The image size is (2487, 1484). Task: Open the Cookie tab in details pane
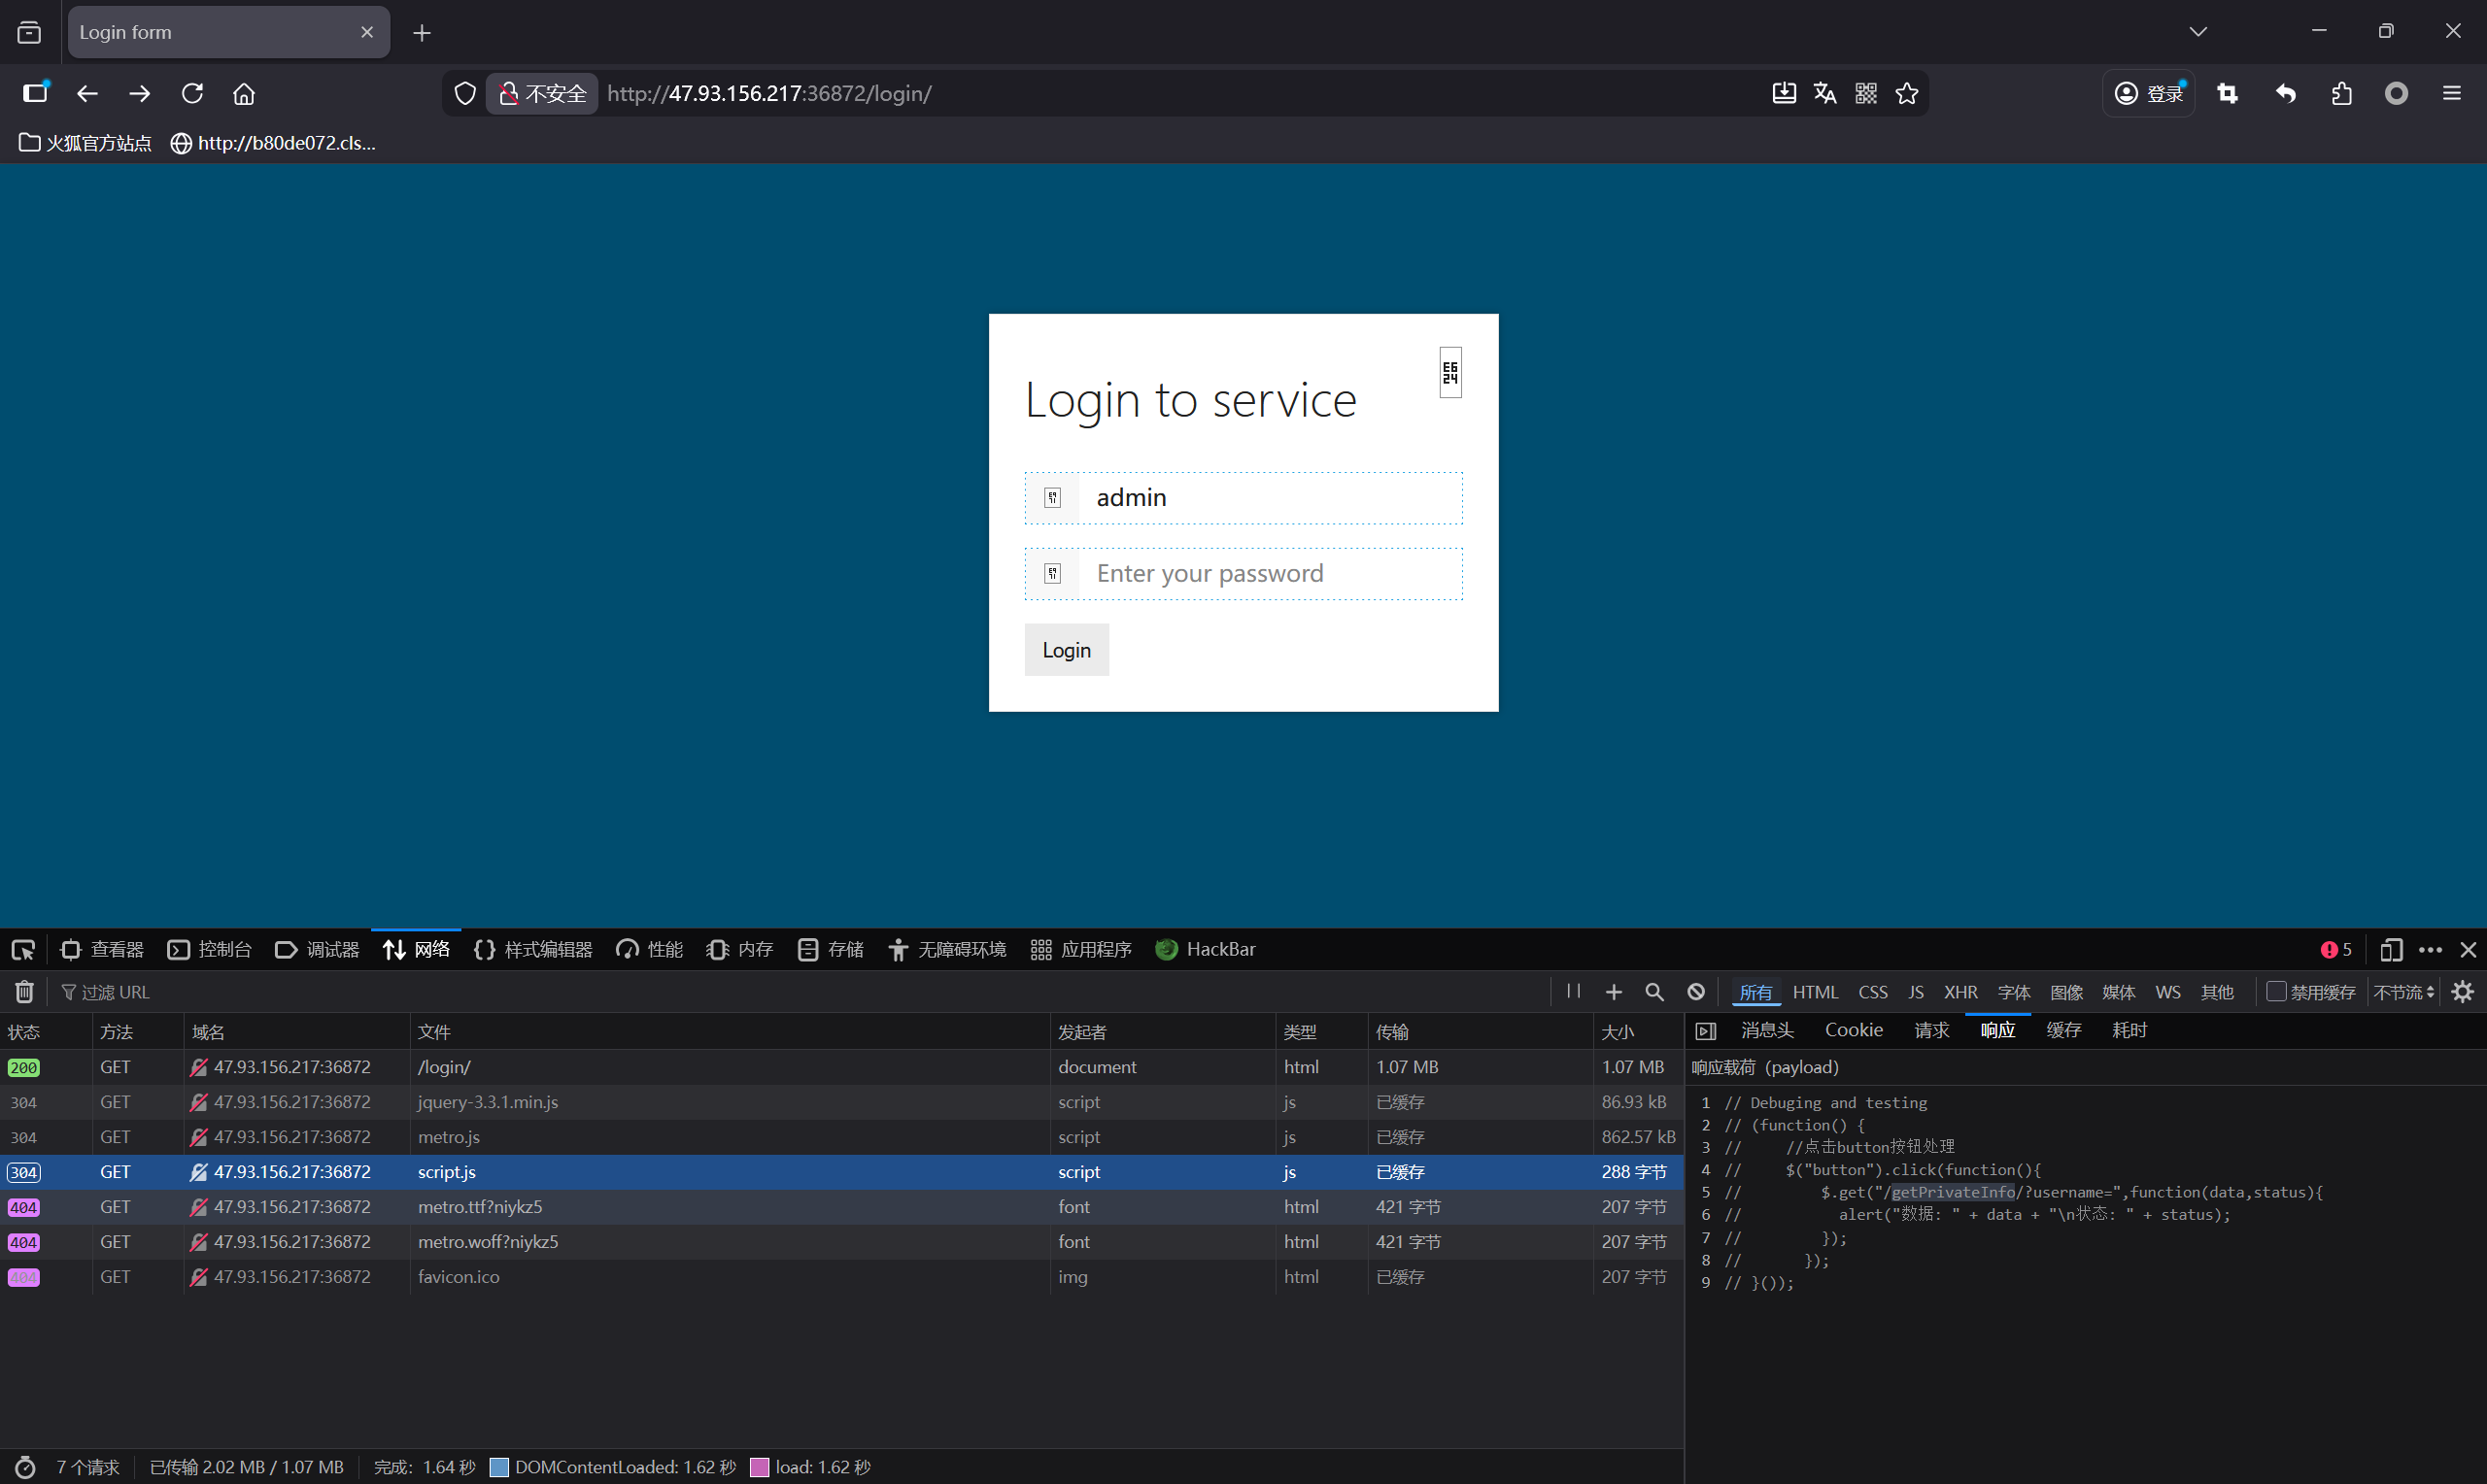pyautogui.click(x=1853, y=1030)
